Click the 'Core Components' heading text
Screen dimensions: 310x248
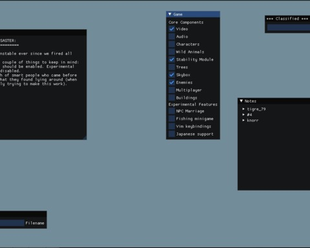tap(186, 22)
